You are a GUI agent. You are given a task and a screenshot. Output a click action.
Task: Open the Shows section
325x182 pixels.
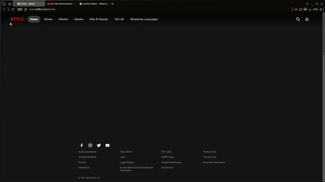click(48, 19)
